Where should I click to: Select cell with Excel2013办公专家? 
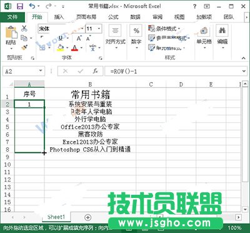(x=90, y=142)
